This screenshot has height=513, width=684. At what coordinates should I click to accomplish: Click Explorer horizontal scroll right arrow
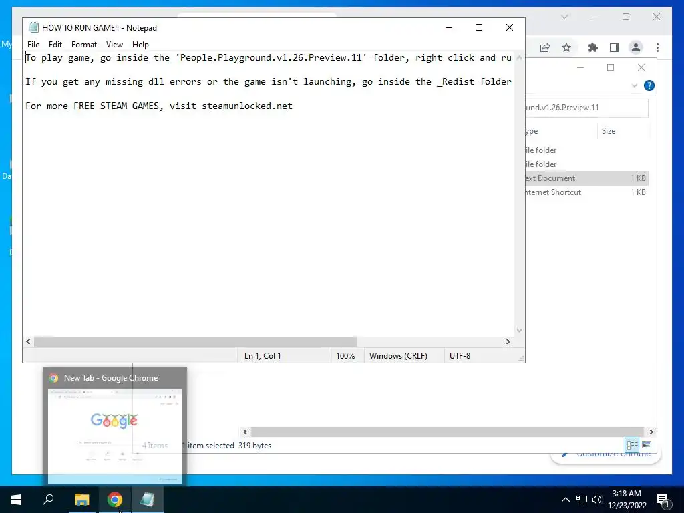point(651,432)
